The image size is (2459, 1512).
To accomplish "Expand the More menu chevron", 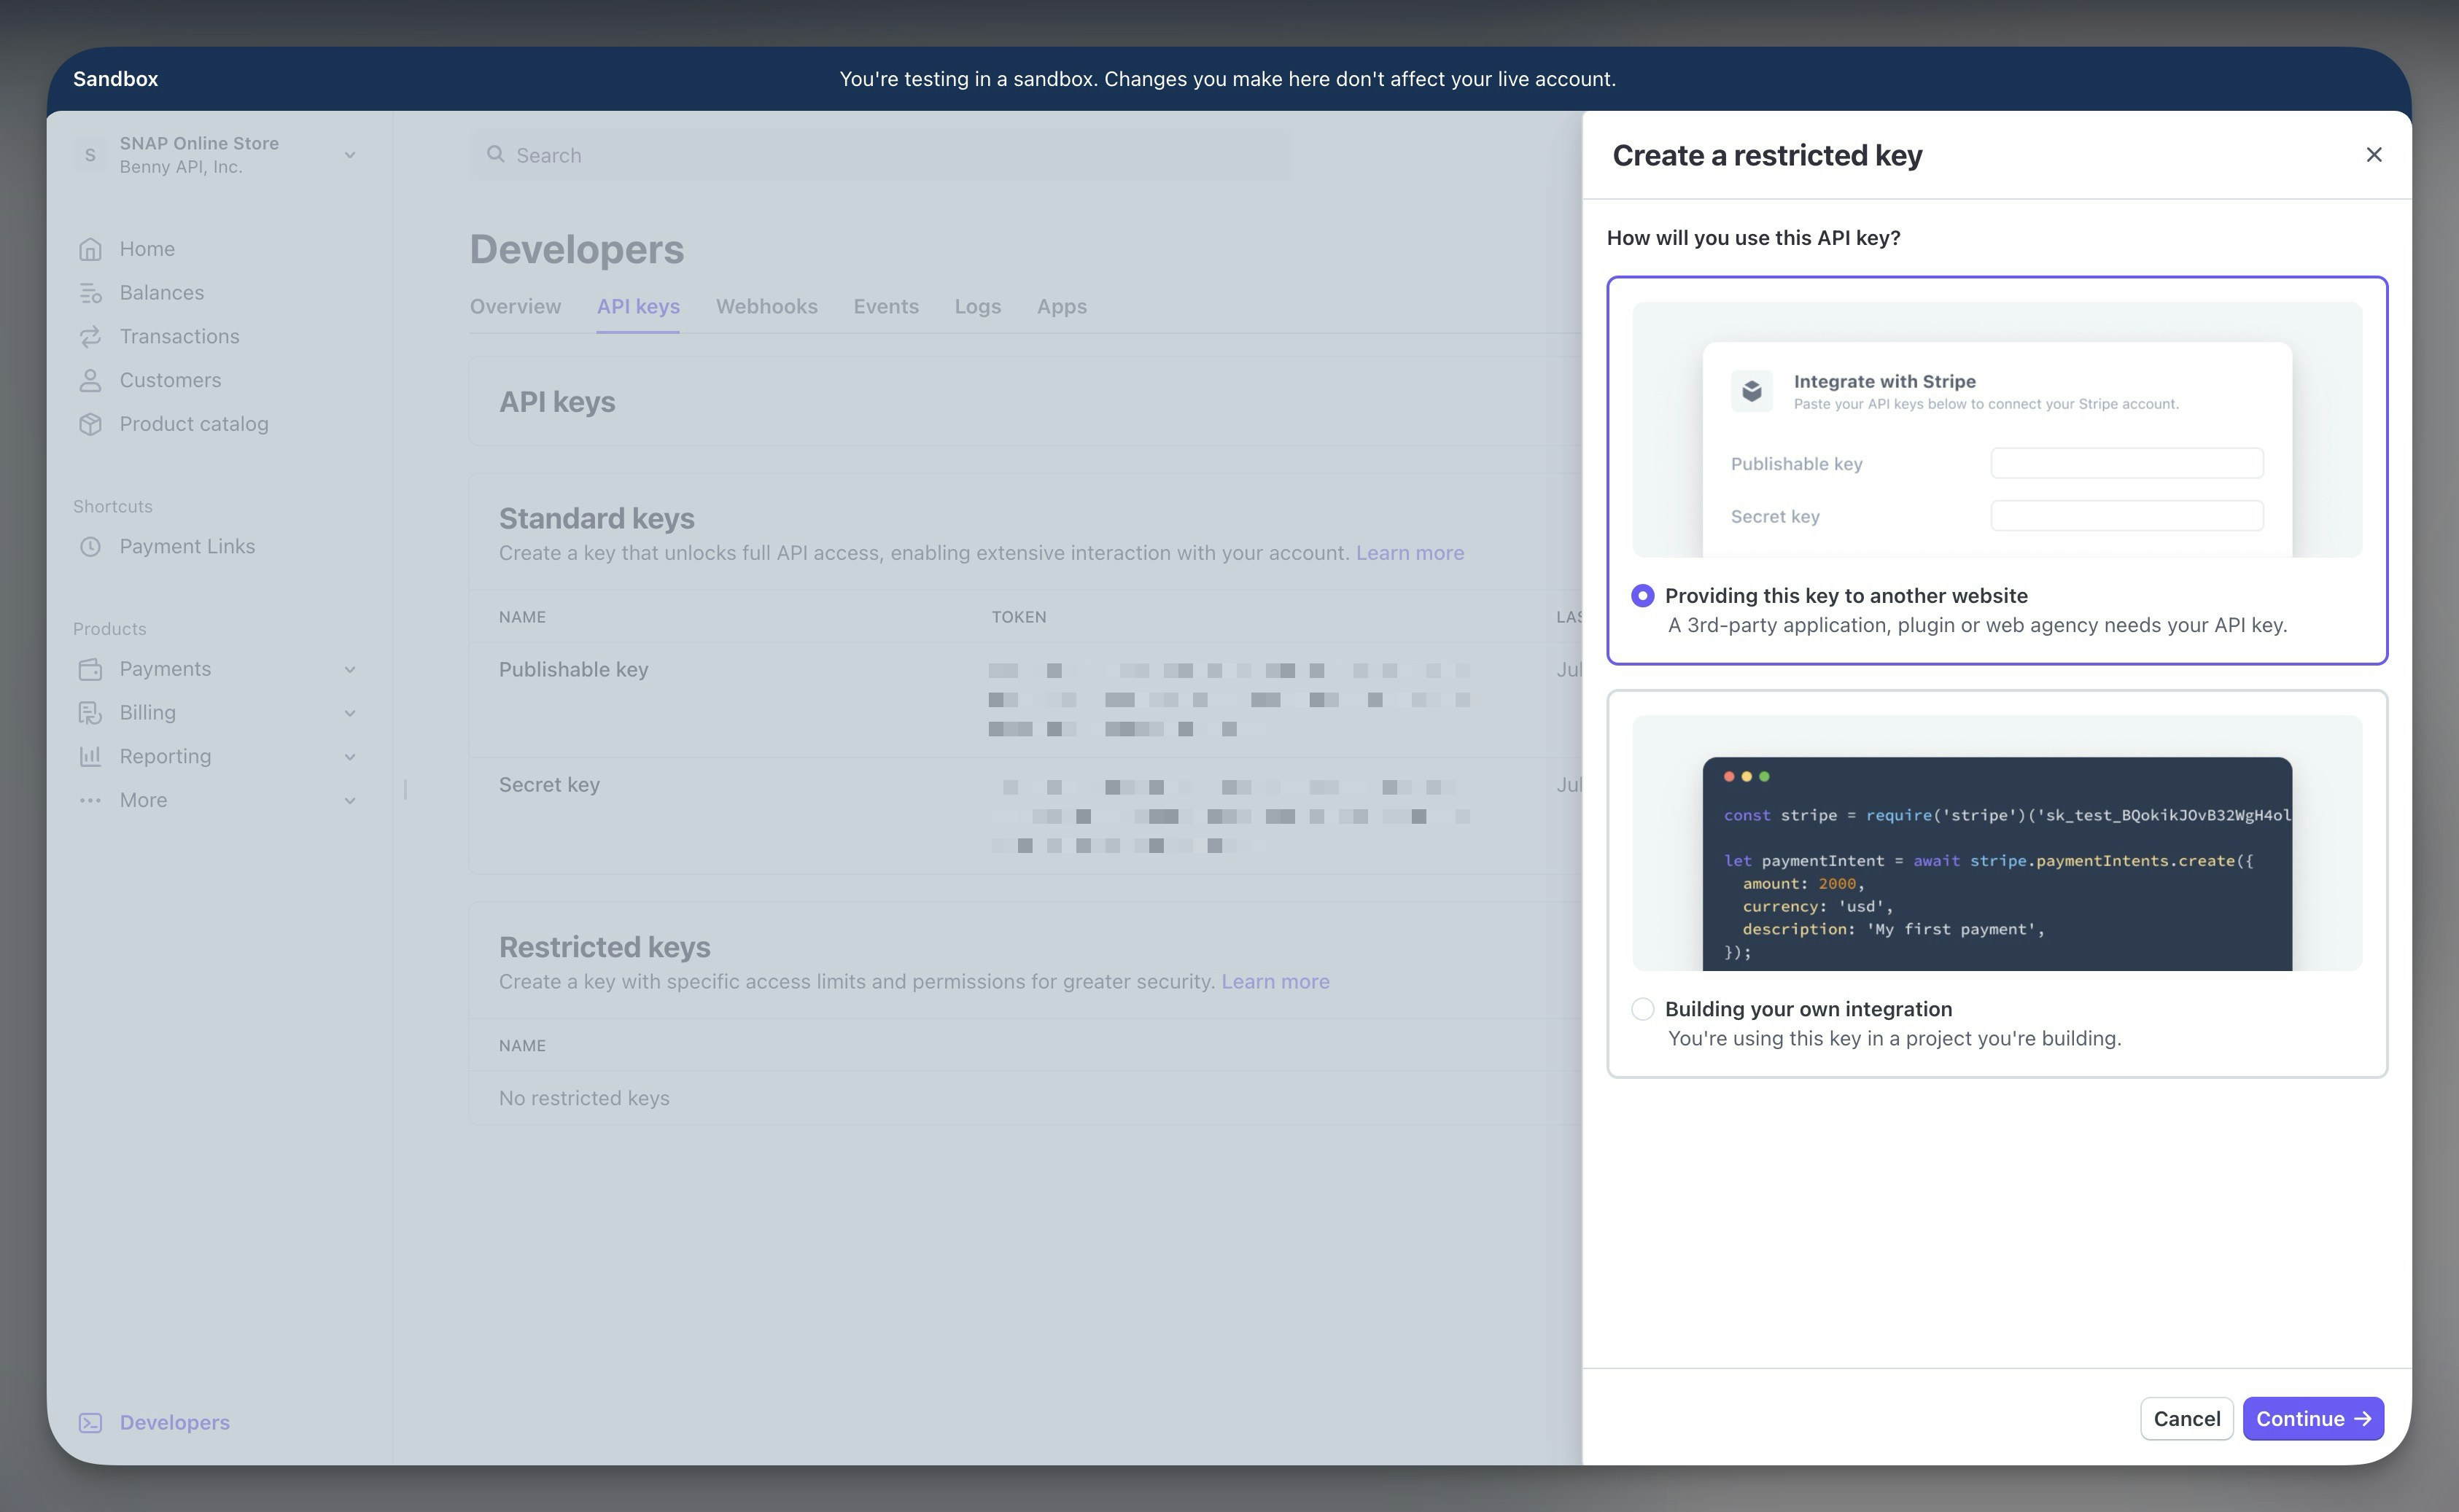I will (350, 801).
